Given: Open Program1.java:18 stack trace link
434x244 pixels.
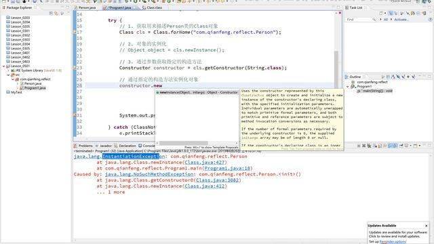Looking at the screenshot, I should (x=227, y=168).
